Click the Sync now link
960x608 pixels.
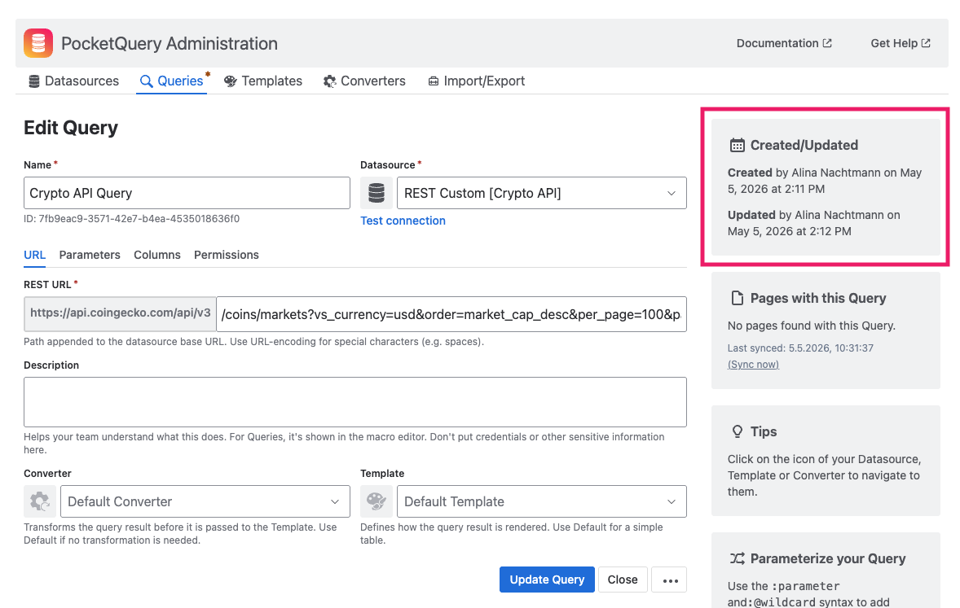[753, 365]
